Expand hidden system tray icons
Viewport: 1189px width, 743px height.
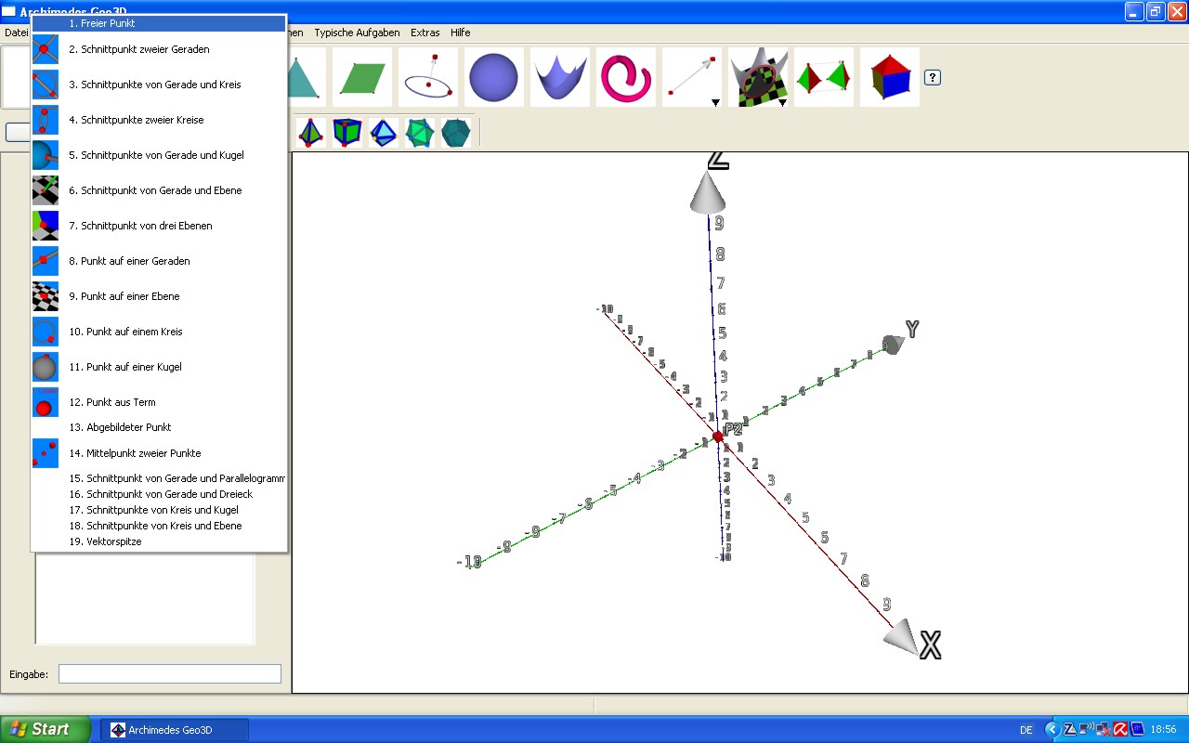[1052, 729]
